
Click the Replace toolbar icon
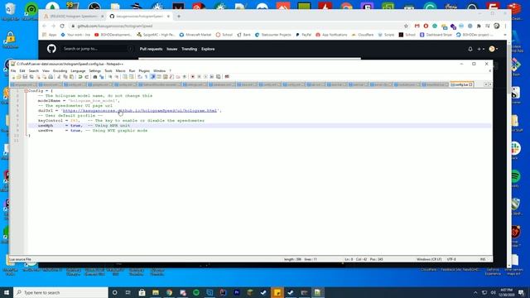pyautogui.click(x=101, y=77)
